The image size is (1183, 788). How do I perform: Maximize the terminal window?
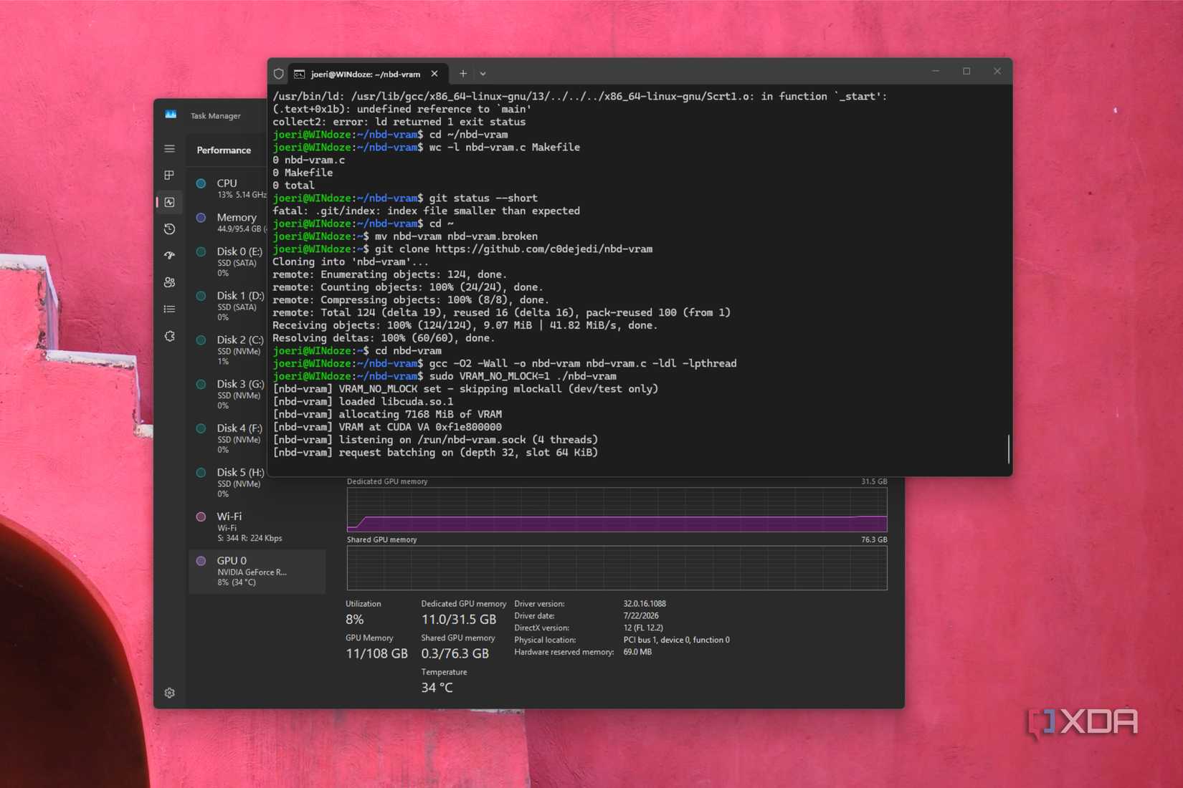966,72
